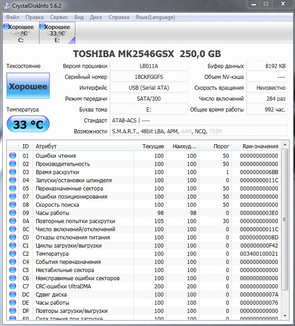Switch to disk C: tab

(21, 33)
